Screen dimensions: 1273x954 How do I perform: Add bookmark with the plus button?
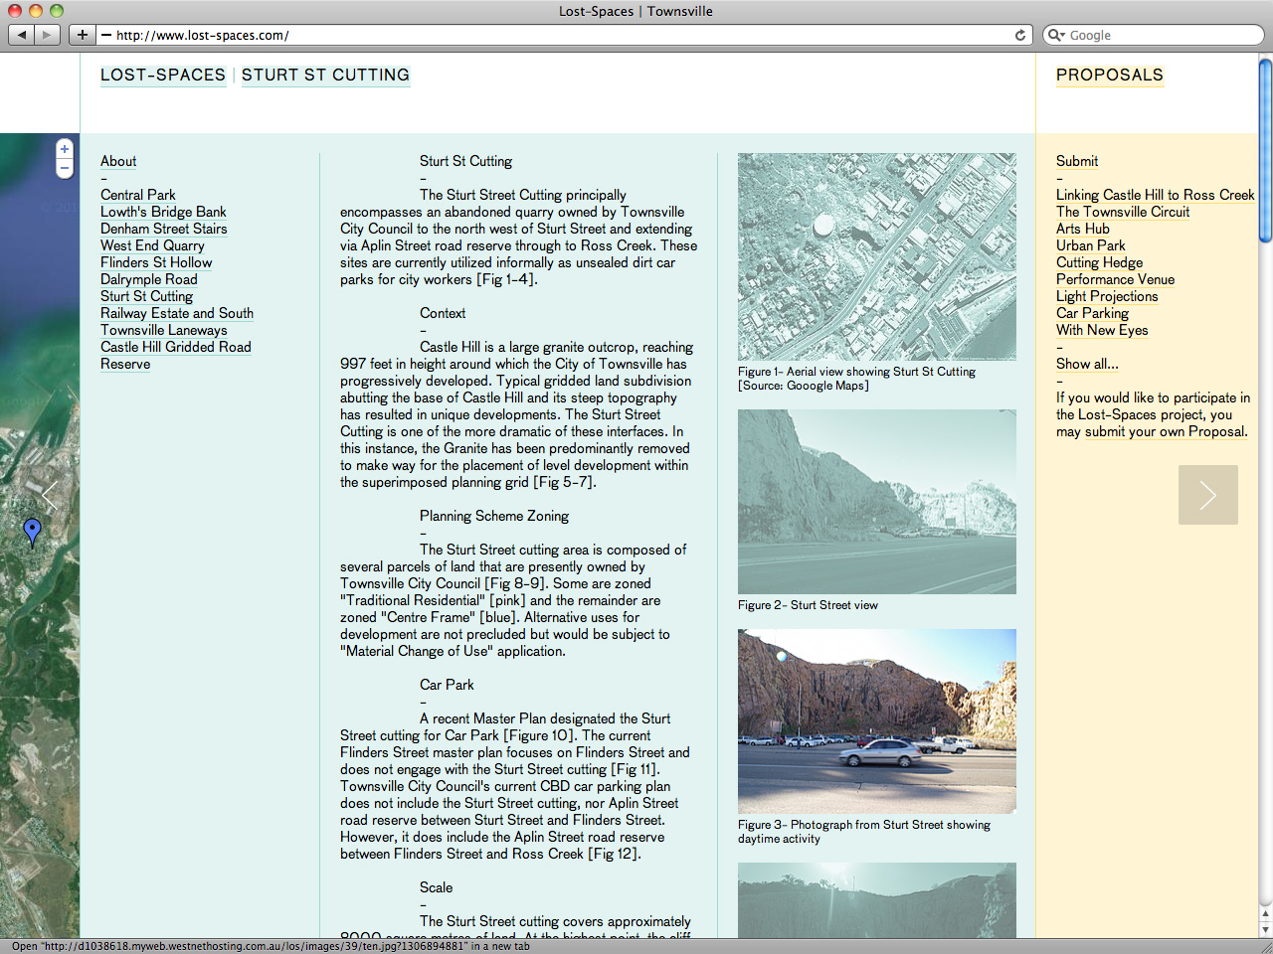click(83, 35)
